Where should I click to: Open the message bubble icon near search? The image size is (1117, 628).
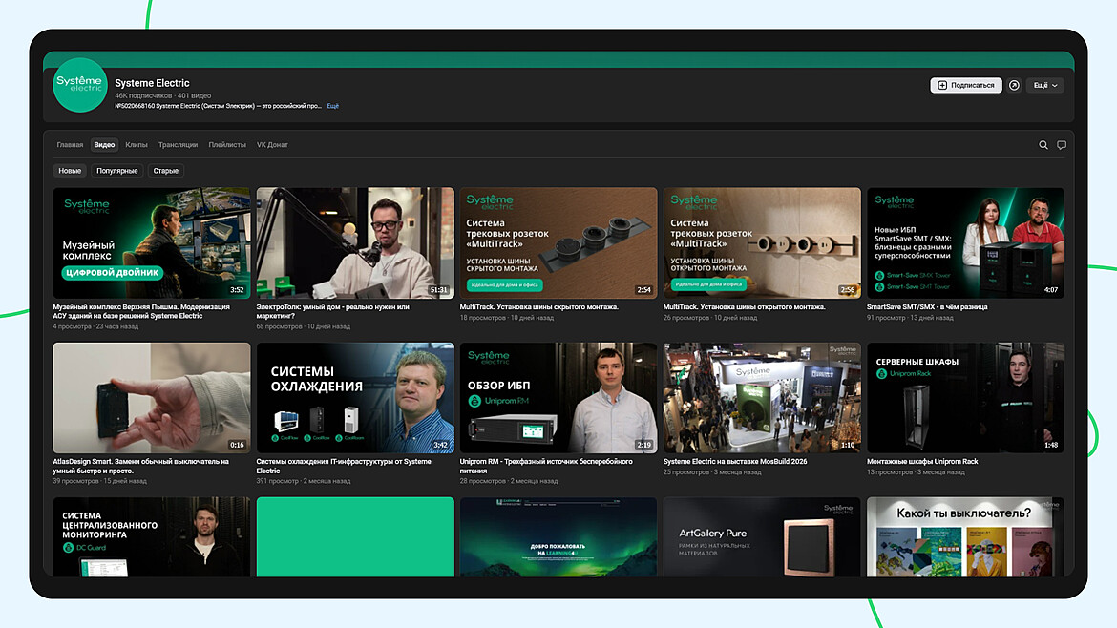pos(1062,144)
